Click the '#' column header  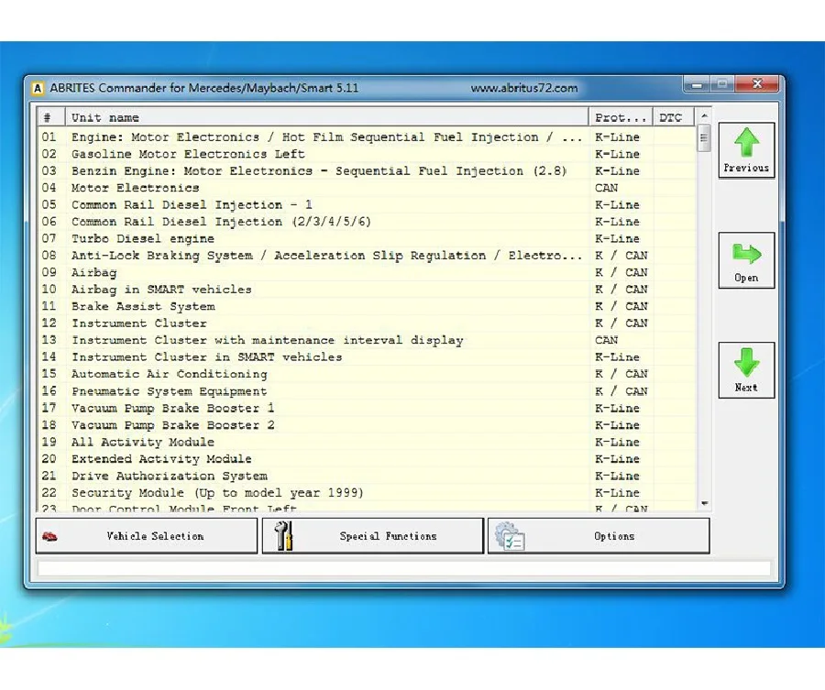click(x=51, y=117)
